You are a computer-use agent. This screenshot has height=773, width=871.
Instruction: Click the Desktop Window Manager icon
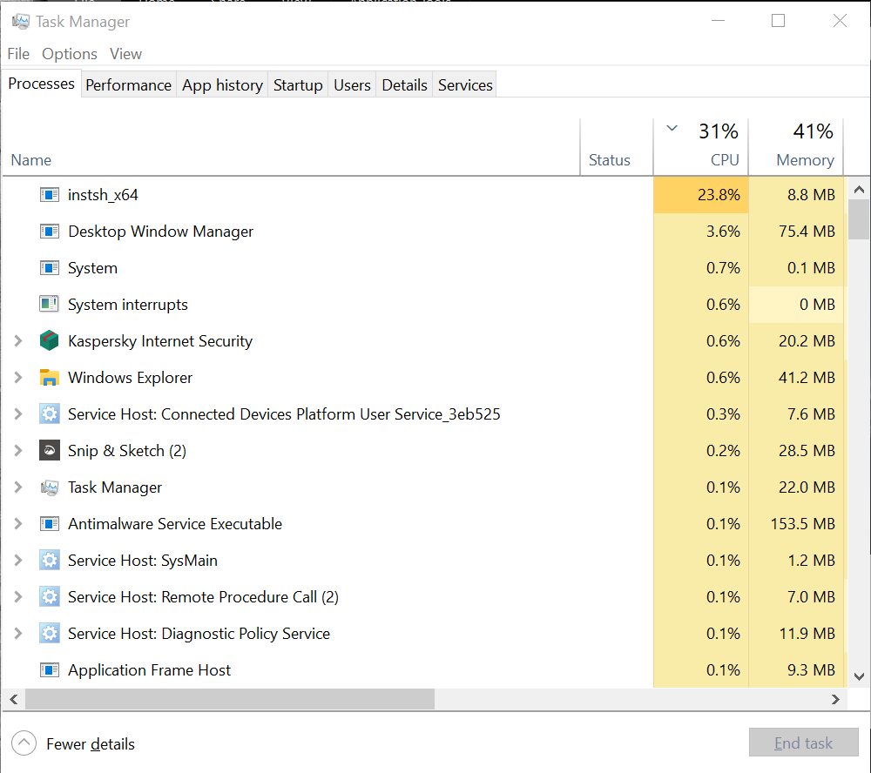click(x=50, y=232)
